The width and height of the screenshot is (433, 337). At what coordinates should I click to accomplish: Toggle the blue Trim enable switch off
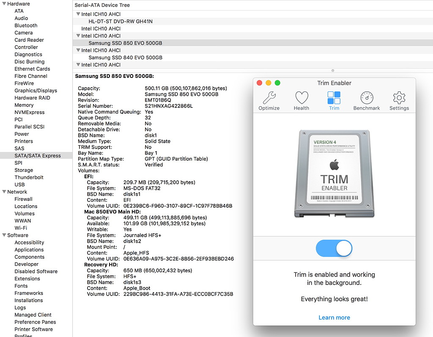click(334, 248)
